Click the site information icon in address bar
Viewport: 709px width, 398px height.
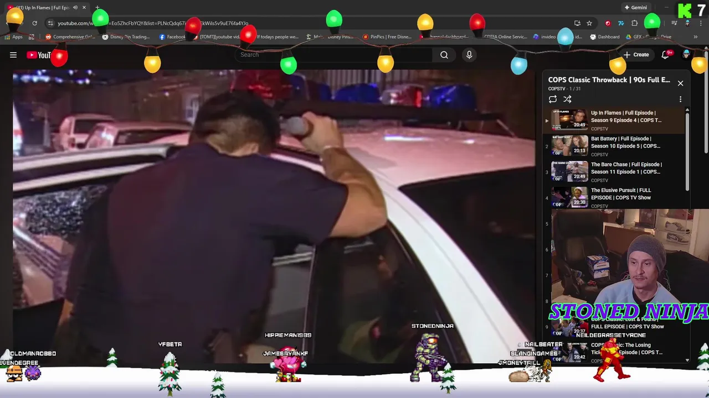[x=50, y=23]
